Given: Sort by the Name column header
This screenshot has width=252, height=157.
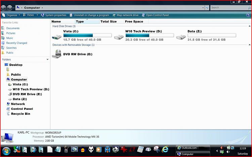Looking at the screenshot, I should 63,21.
